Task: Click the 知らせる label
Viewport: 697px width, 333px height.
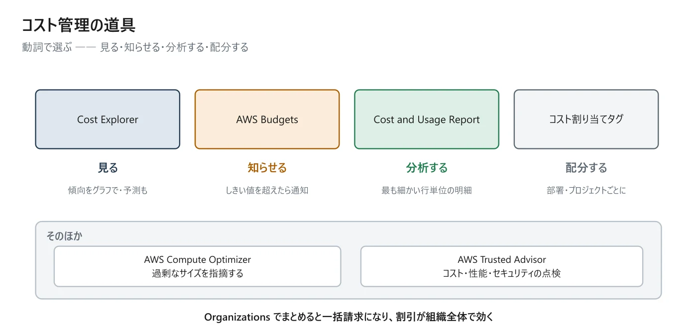Action: [267, 168]
